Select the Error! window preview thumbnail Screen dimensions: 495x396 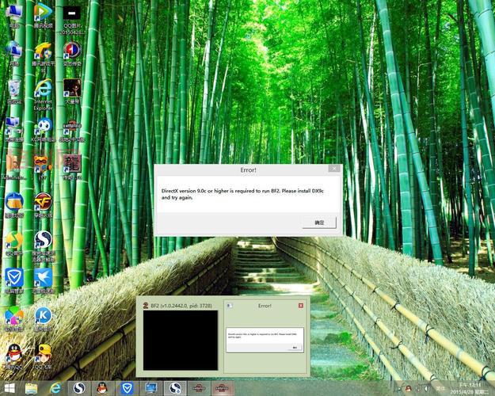tap(265, 340)
